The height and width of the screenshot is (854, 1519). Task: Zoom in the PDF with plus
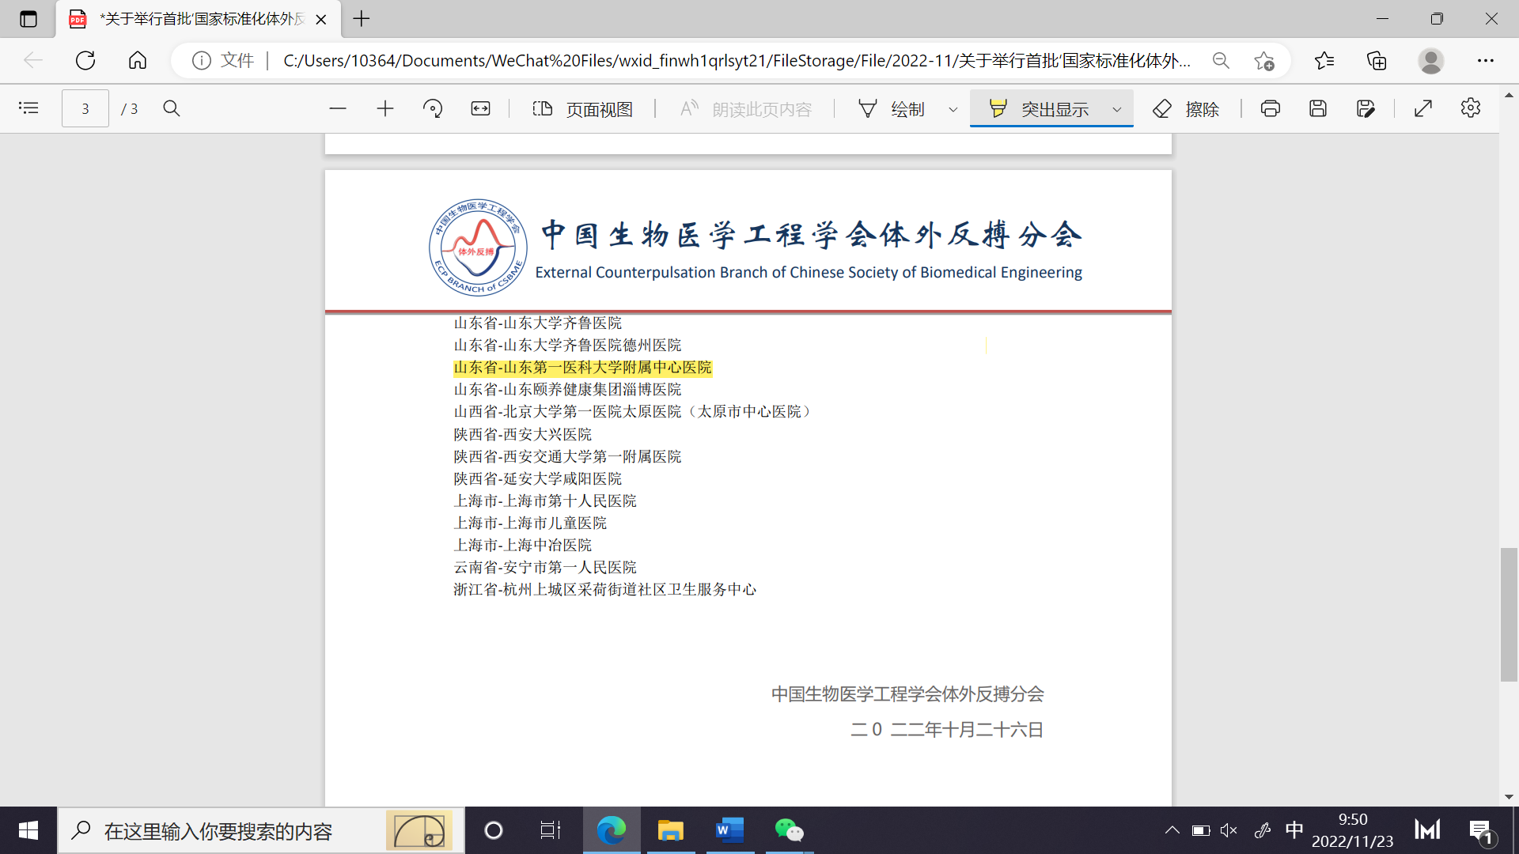(385, 108)
